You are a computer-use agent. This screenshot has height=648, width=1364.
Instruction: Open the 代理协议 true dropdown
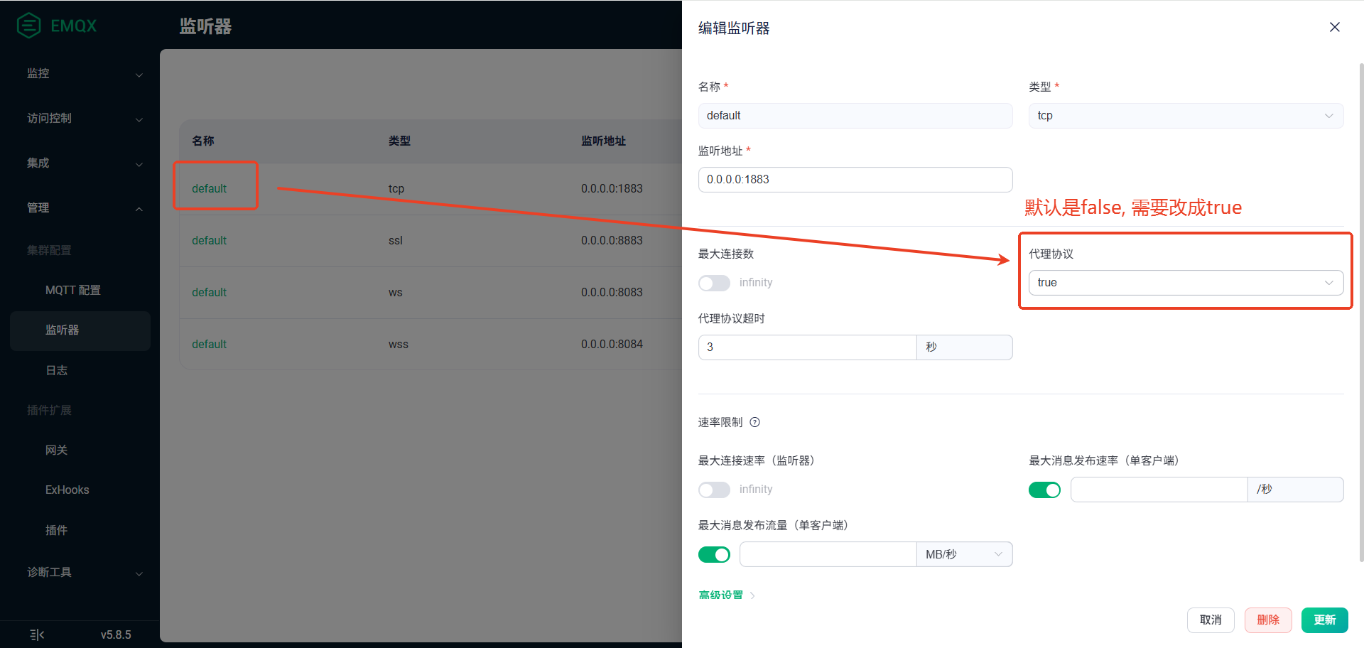(x=1186, y=283)
